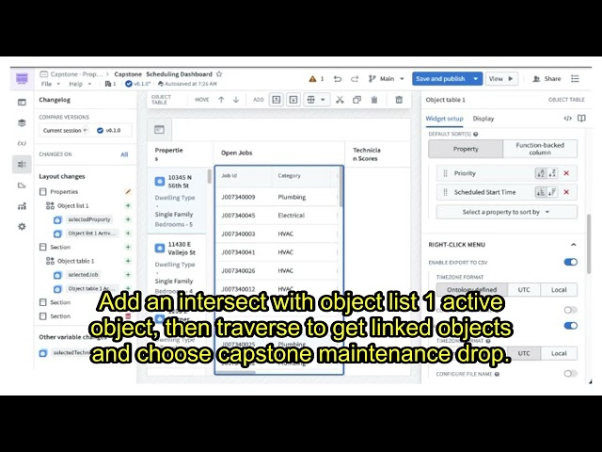
Task: Set Scheduled Start Time sort to ascending
Action: click(x=541, y=192)
